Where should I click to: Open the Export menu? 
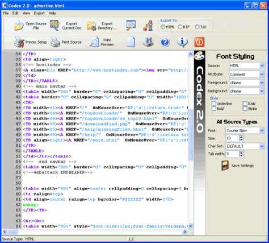pyautogui.click(x=39, y=13)
